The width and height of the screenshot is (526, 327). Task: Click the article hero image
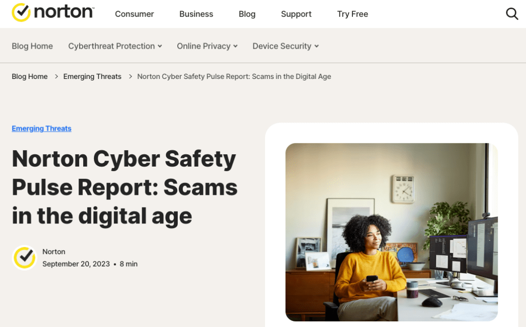click(x=391, y=232)
